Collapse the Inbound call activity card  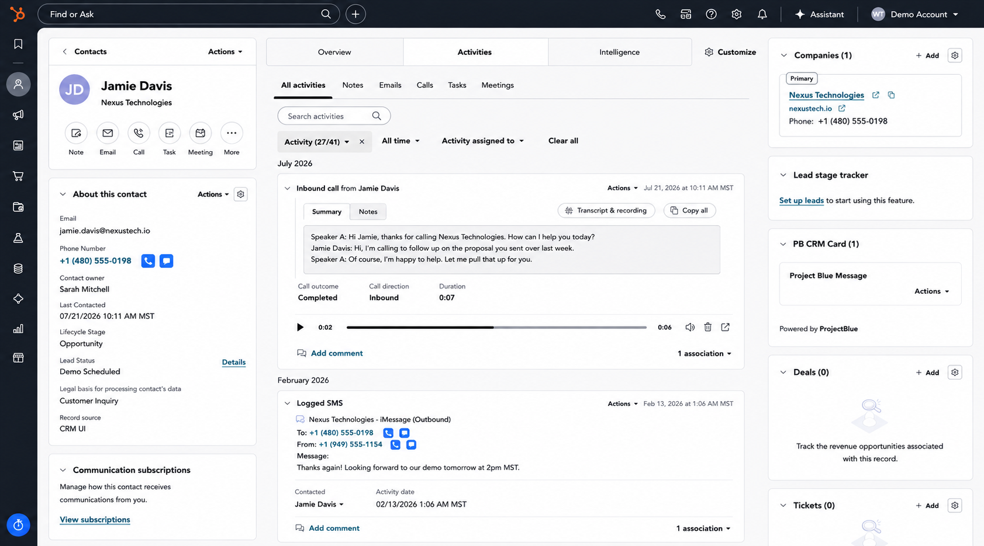click(x=287, y=188)
